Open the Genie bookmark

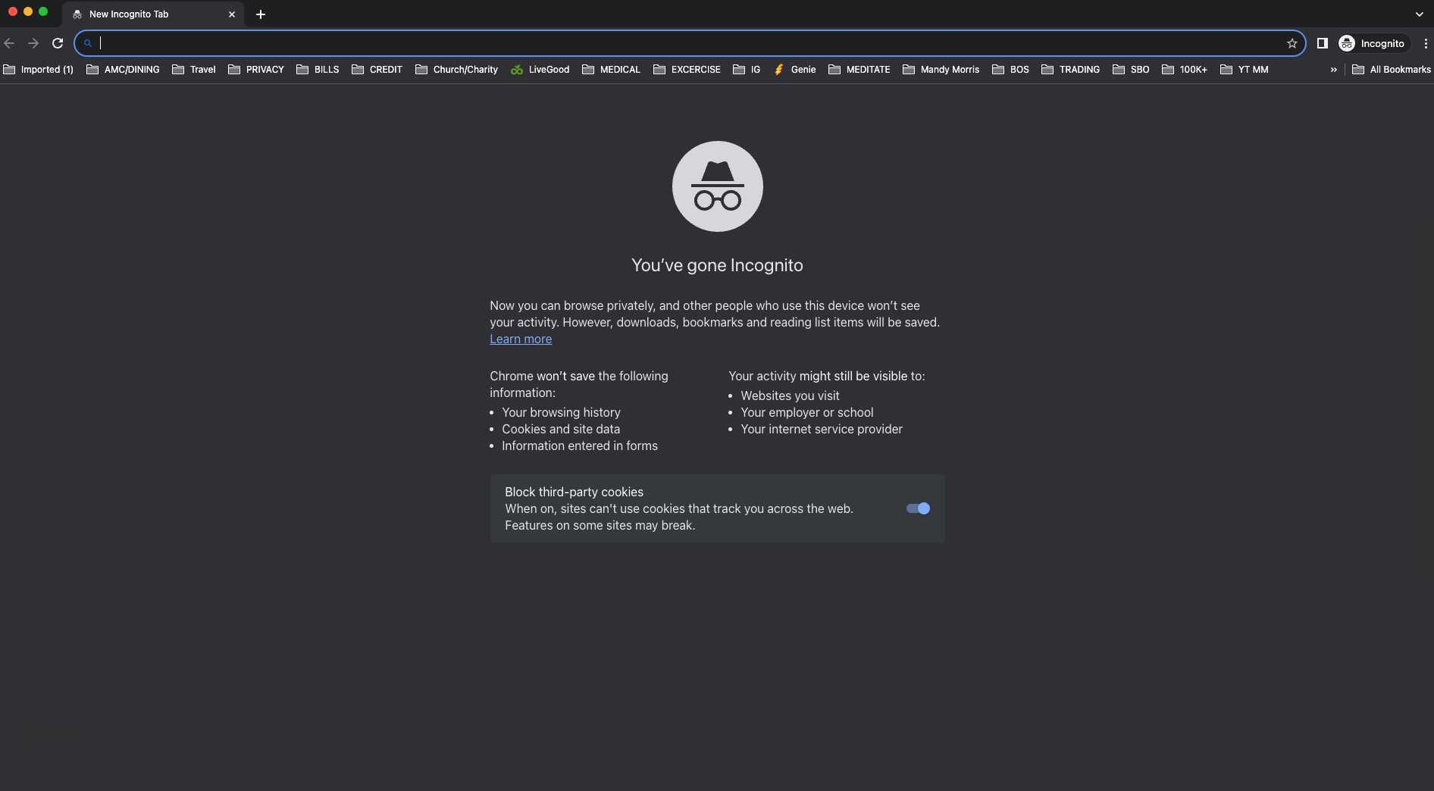point(794,70)
